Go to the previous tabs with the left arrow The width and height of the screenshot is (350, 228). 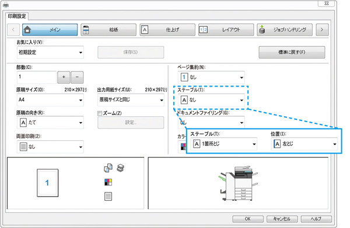[13, 30]
